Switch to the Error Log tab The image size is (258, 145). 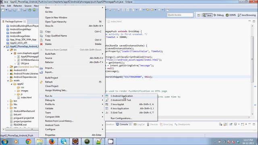click(x=166, y=124)
